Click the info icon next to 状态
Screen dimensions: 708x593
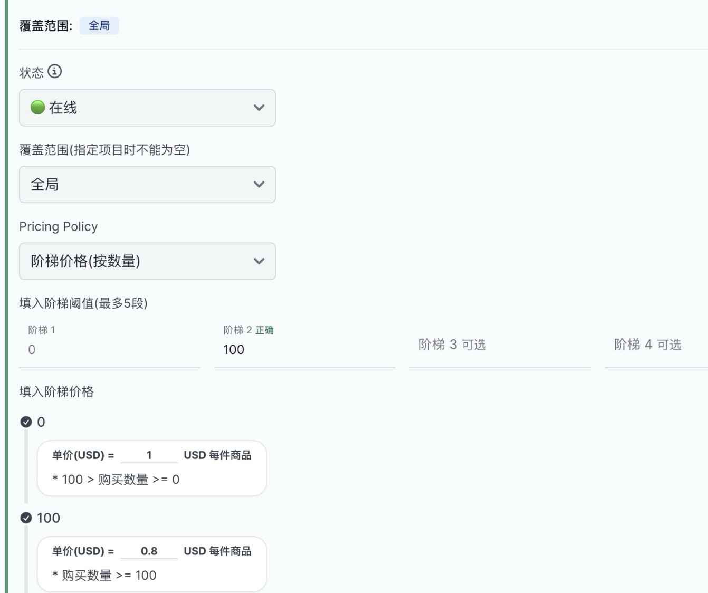coord(54,71)
